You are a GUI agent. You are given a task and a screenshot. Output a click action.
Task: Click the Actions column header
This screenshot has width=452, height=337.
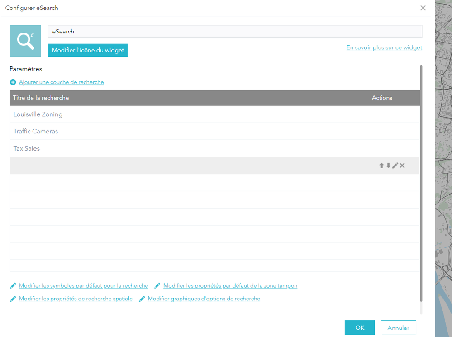pos(382,98)
